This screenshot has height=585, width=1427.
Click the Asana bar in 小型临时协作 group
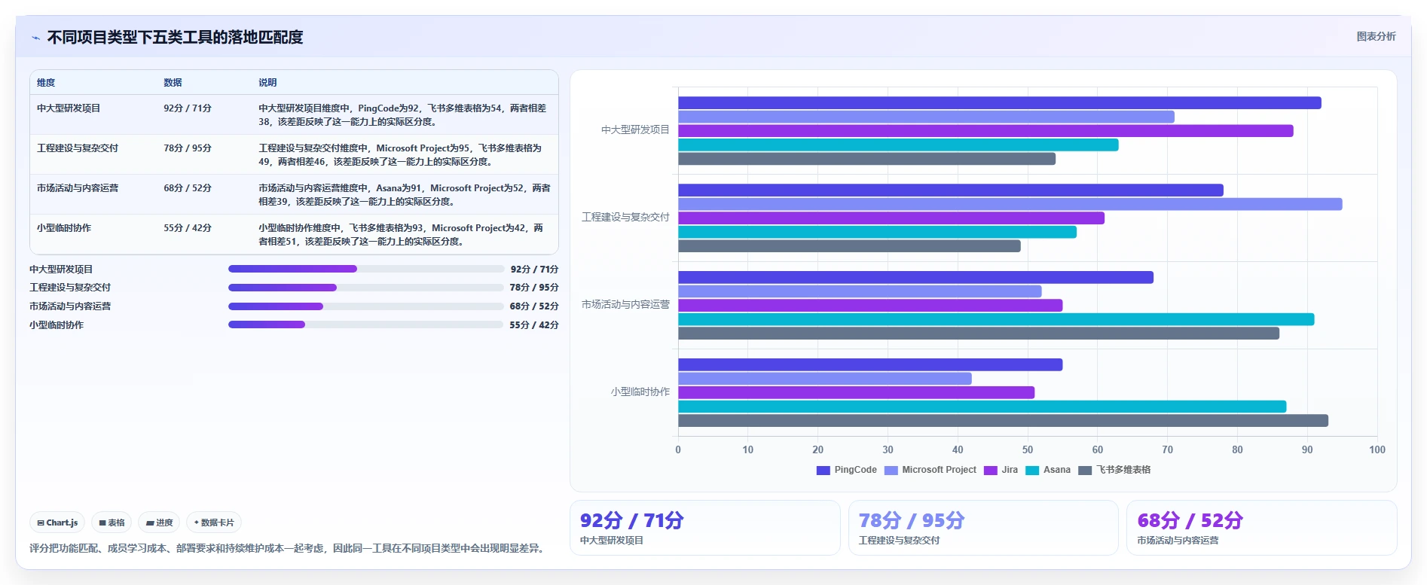pyautogui.click(x=982, y=407)
